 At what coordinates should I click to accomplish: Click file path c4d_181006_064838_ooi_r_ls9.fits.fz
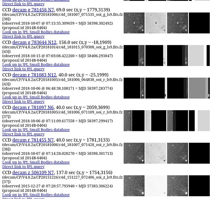point(90,80)
